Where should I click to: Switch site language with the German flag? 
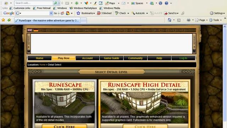coord(36,30)
